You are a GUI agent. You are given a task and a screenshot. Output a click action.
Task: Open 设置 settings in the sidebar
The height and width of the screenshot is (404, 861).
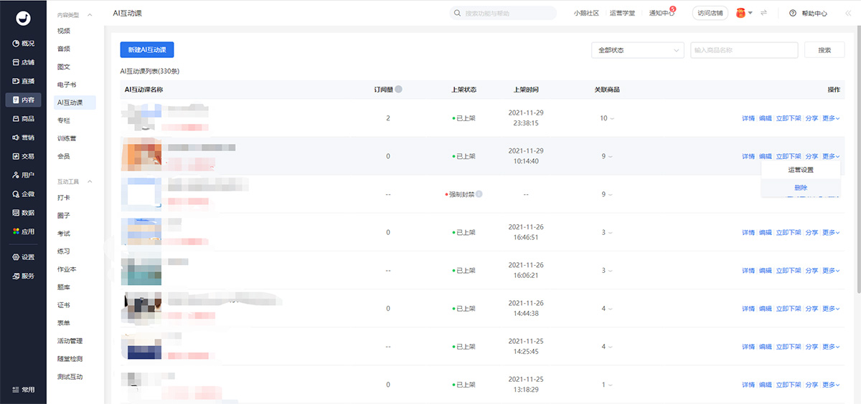pos(23,257)
